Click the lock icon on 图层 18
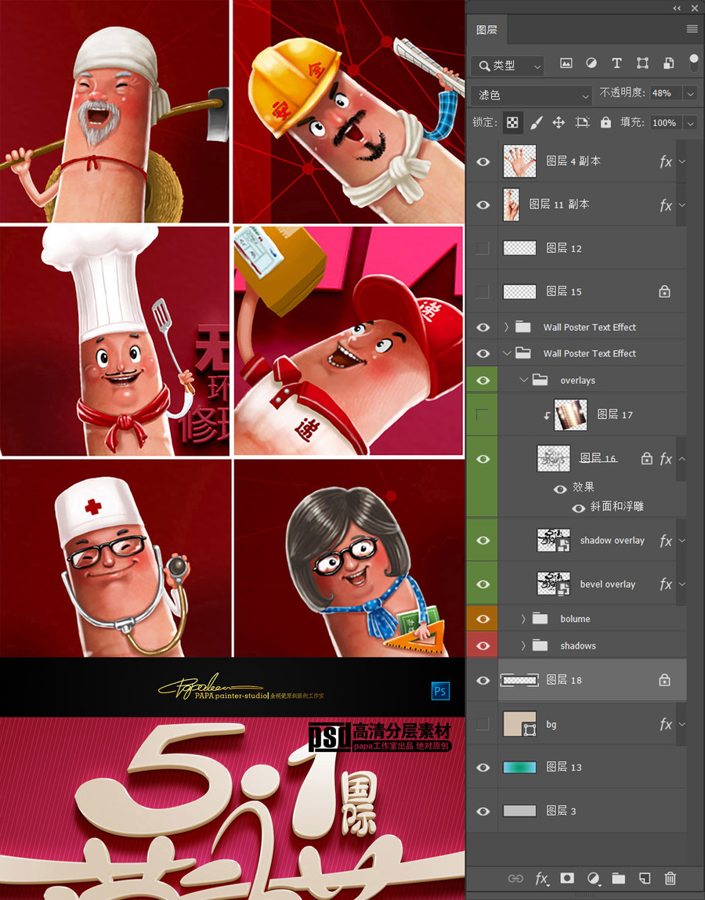 [664, 680]
